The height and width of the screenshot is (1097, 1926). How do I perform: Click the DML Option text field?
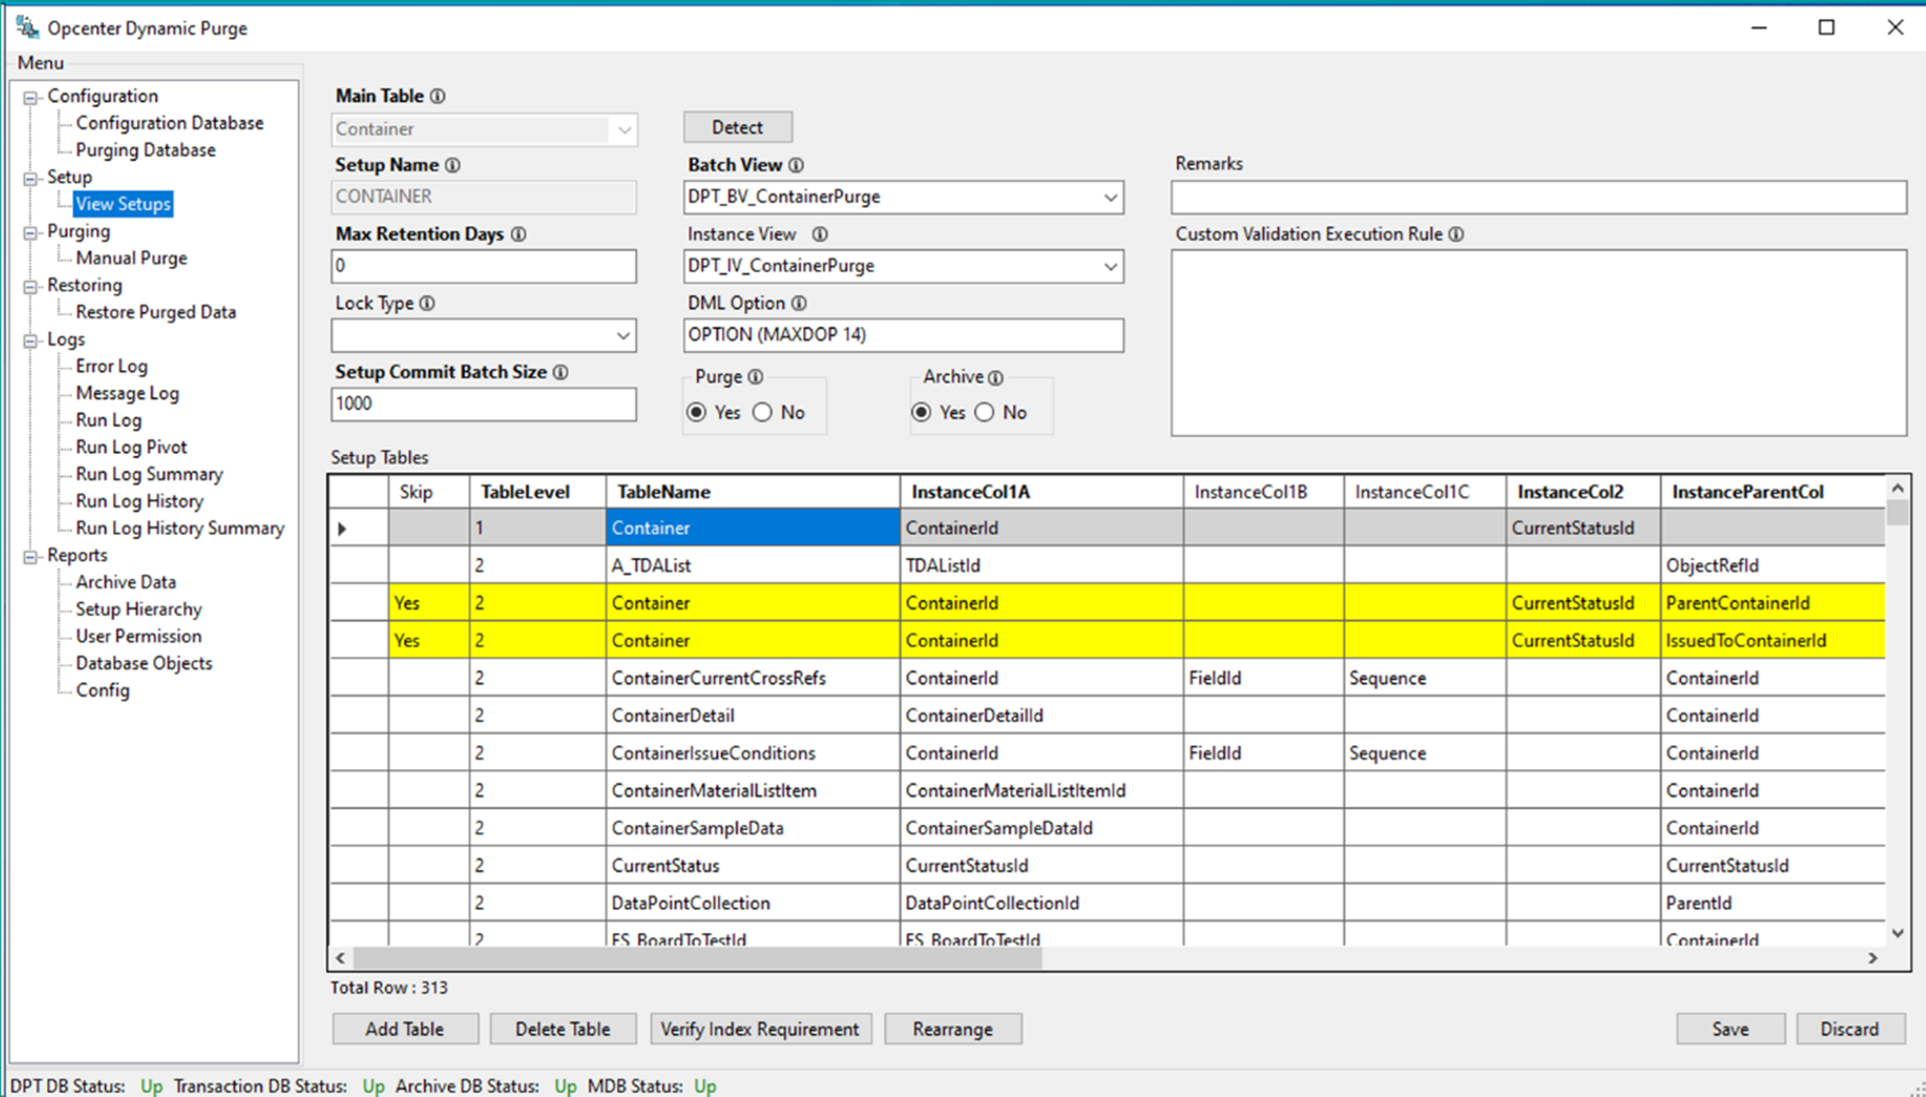point(902,335)
